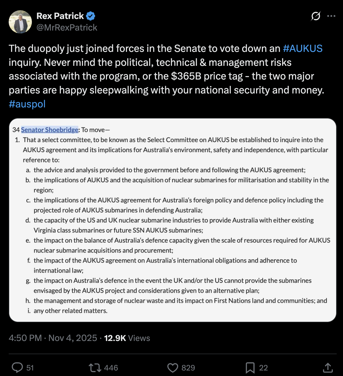Click the Senator Shoebridge link in image

(x=50, y=130)
